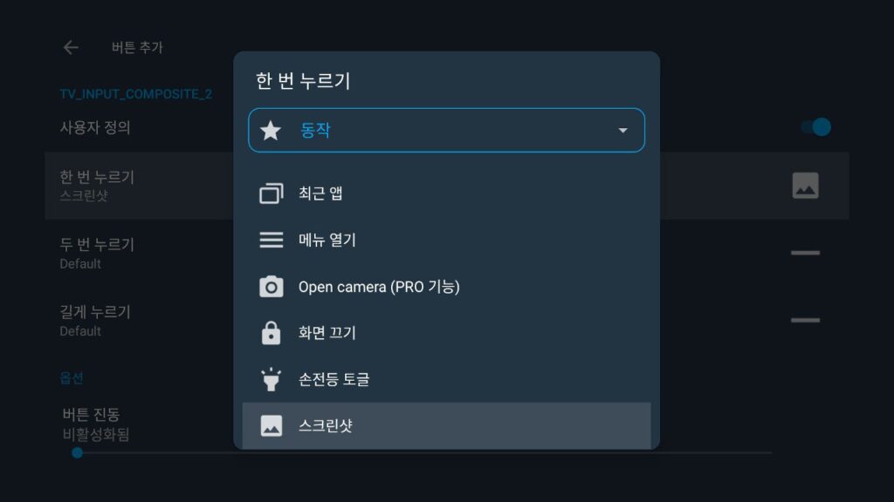Open the 동작 category dropdown
Viewport: 894px width, 502px height.
(446, 131)
